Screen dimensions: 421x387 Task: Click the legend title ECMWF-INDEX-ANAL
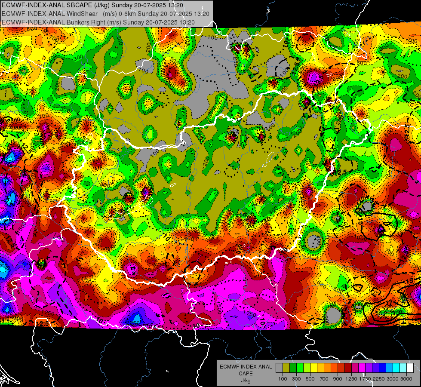tap(246, 367)
